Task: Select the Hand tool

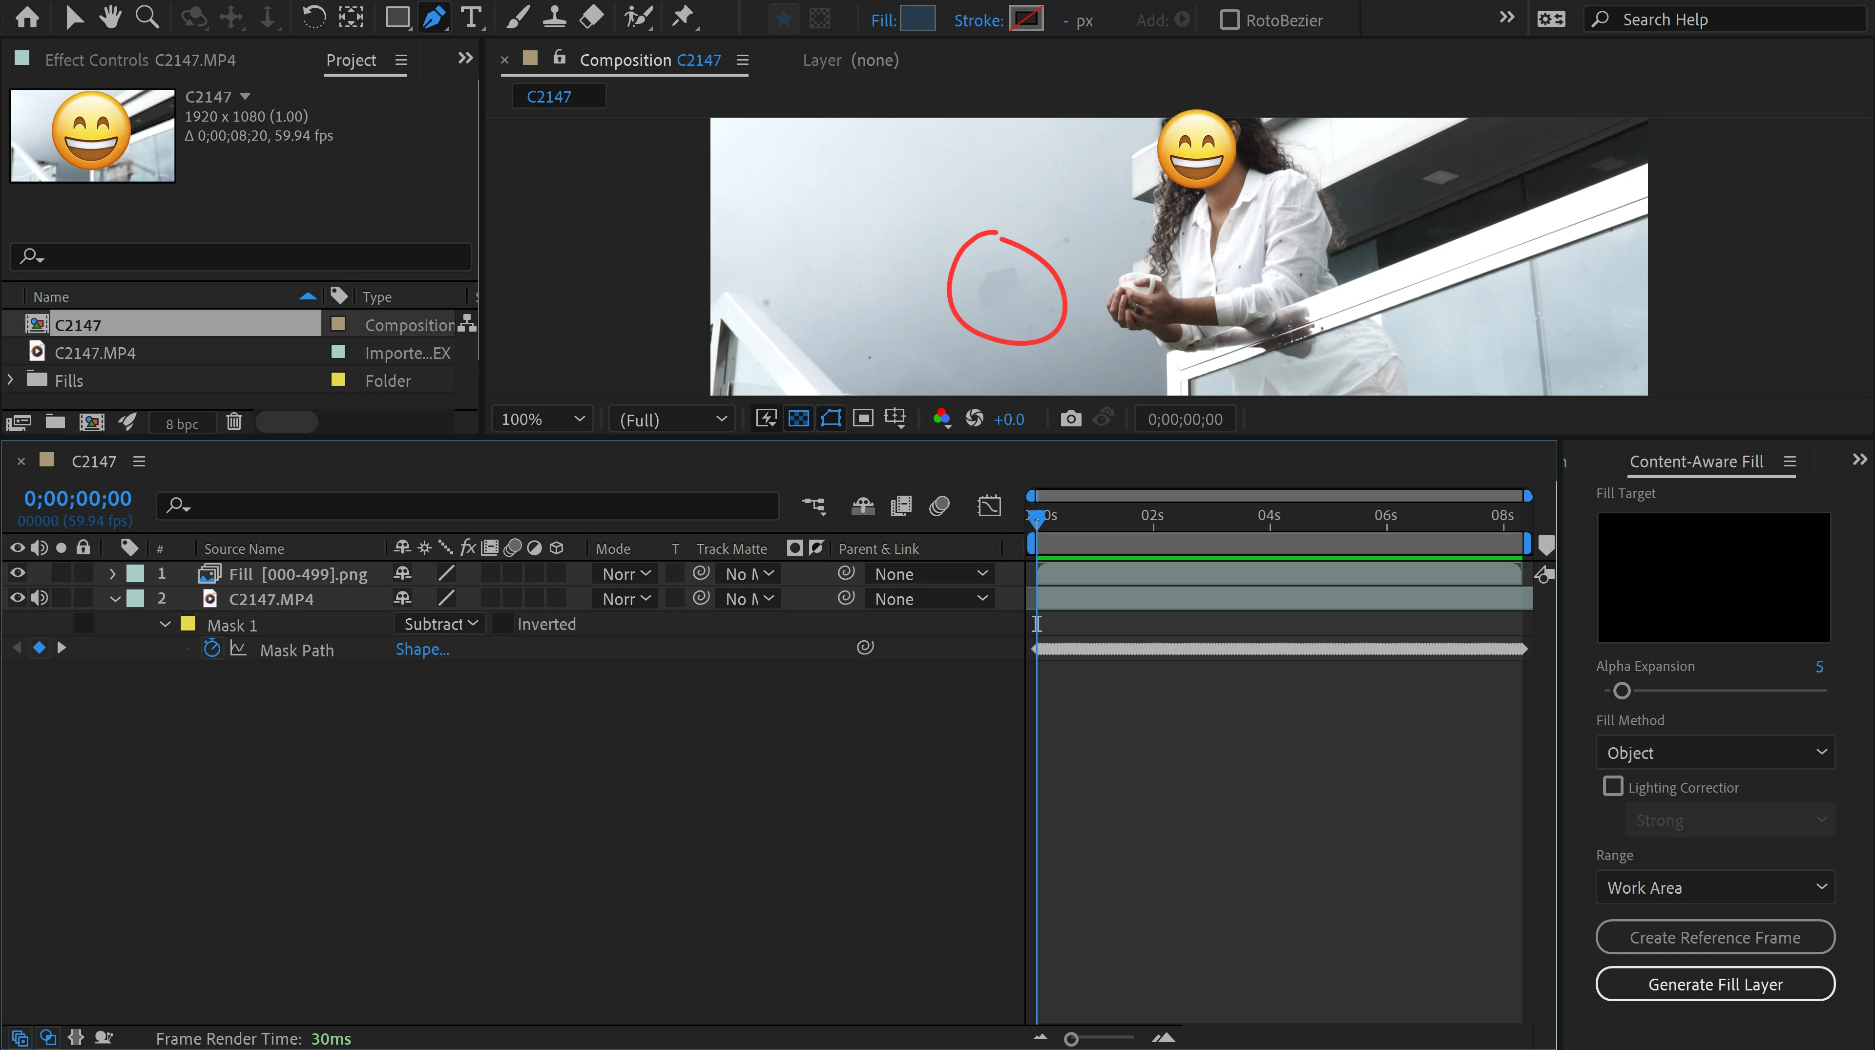Action: [110, 18]
